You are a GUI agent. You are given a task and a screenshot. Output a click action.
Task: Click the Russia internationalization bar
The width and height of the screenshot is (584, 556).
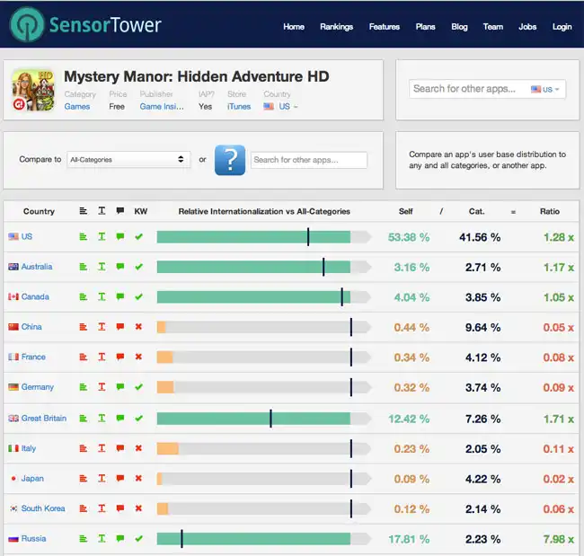[264, 539]
